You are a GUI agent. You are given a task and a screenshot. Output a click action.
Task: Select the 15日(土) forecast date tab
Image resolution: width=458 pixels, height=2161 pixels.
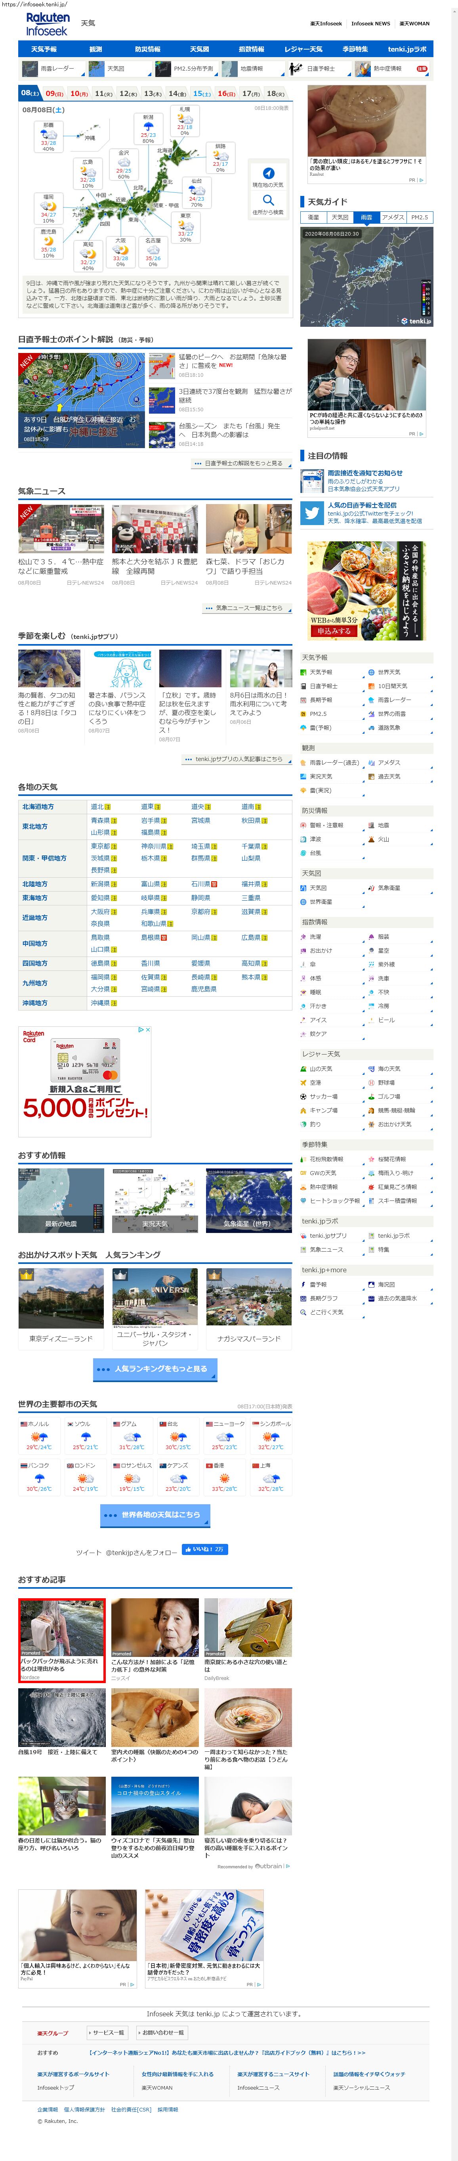202,94
